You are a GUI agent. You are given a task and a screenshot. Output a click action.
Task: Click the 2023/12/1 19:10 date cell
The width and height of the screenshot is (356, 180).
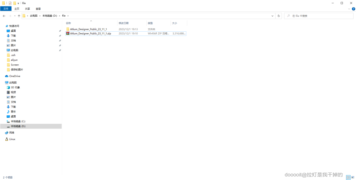point(128,33)
